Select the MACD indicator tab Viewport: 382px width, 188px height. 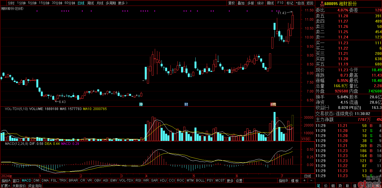click(27, 181)
